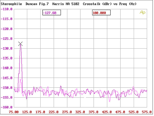Viewport: 154px width, 116px height.
Task: Click the 325.0 x-axis label
Action: coord(80,112)
